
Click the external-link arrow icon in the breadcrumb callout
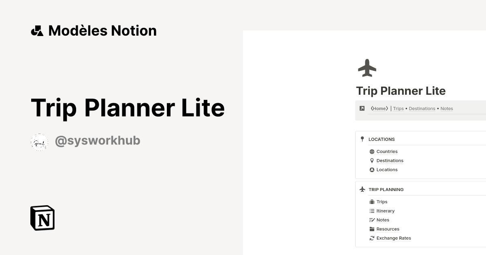click(362, 108)
